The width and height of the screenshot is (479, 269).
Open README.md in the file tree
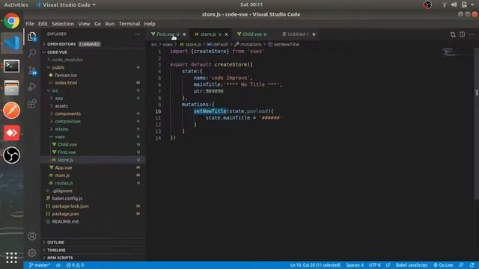tap(93, 221)
